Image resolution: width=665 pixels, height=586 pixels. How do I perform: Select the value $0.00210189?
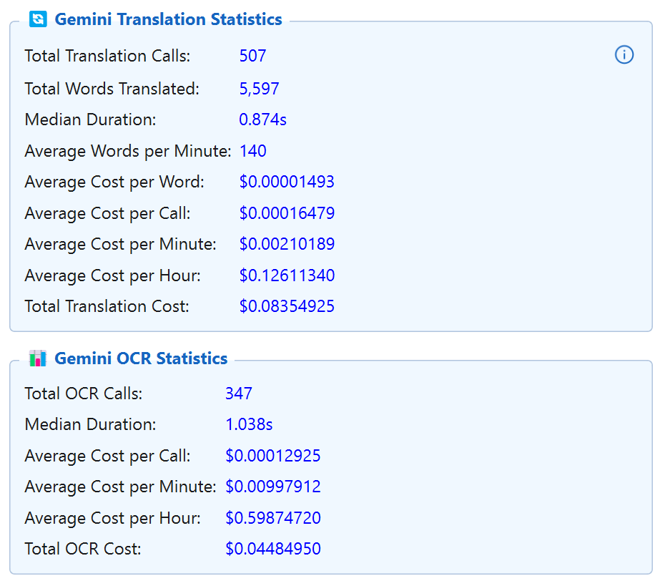click(x=287, y=244)
